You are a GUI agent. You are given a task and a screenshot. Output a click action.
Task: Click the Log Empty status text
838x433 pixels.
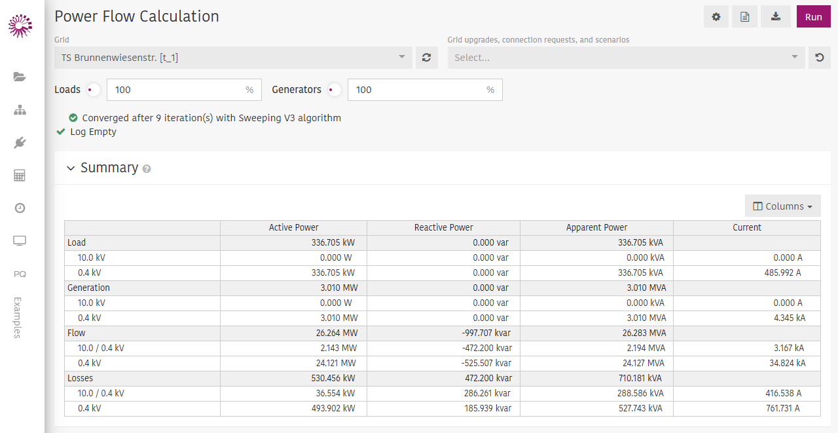pos(93,132)
